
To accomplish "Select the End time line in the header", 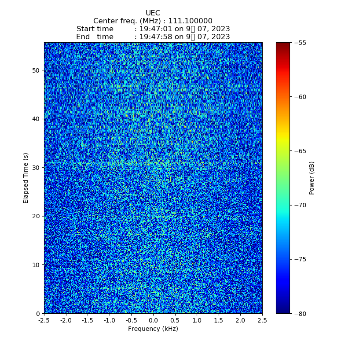I will pos(153,37).
